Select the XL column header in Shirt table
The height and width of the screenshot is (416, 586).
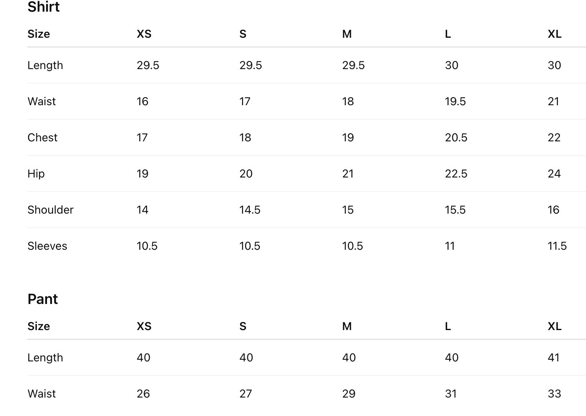tap(554, 34)
